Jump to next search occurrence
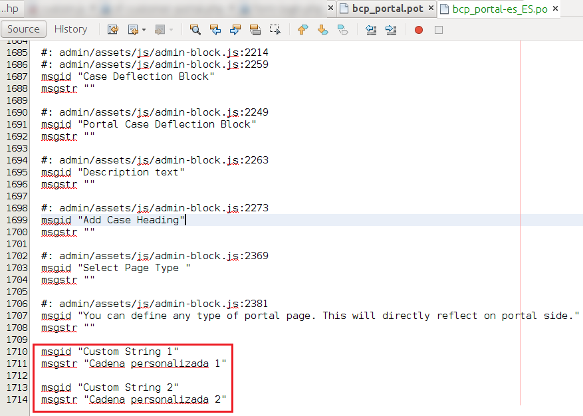 pyautogui.click(x=235, y=29)
